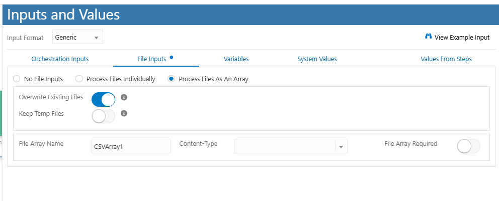The image size is (499, 201).
Task: Click the info icon beside Overwrite Existing Files
Action: pyautogui.click(x=124, y=97)
